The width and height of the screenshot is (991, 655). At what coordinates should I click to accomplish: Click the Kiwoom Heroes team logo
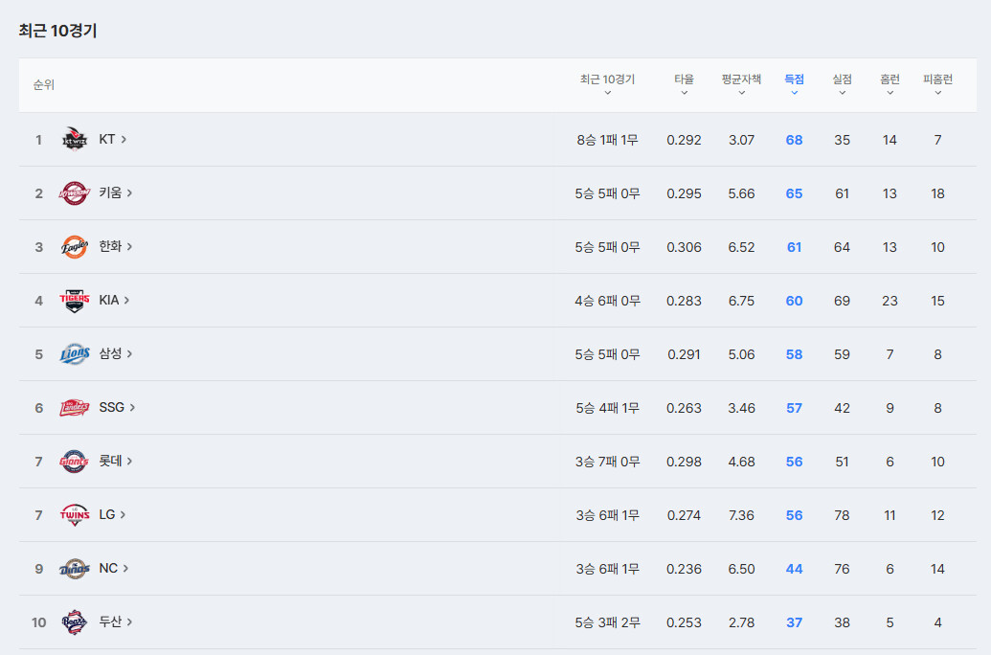(75, 192)
